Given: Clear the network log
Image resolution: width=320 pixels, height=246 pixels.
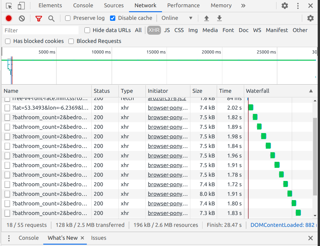Looking at the screenshot, I should pyautogui.click(x=22, y=18).
